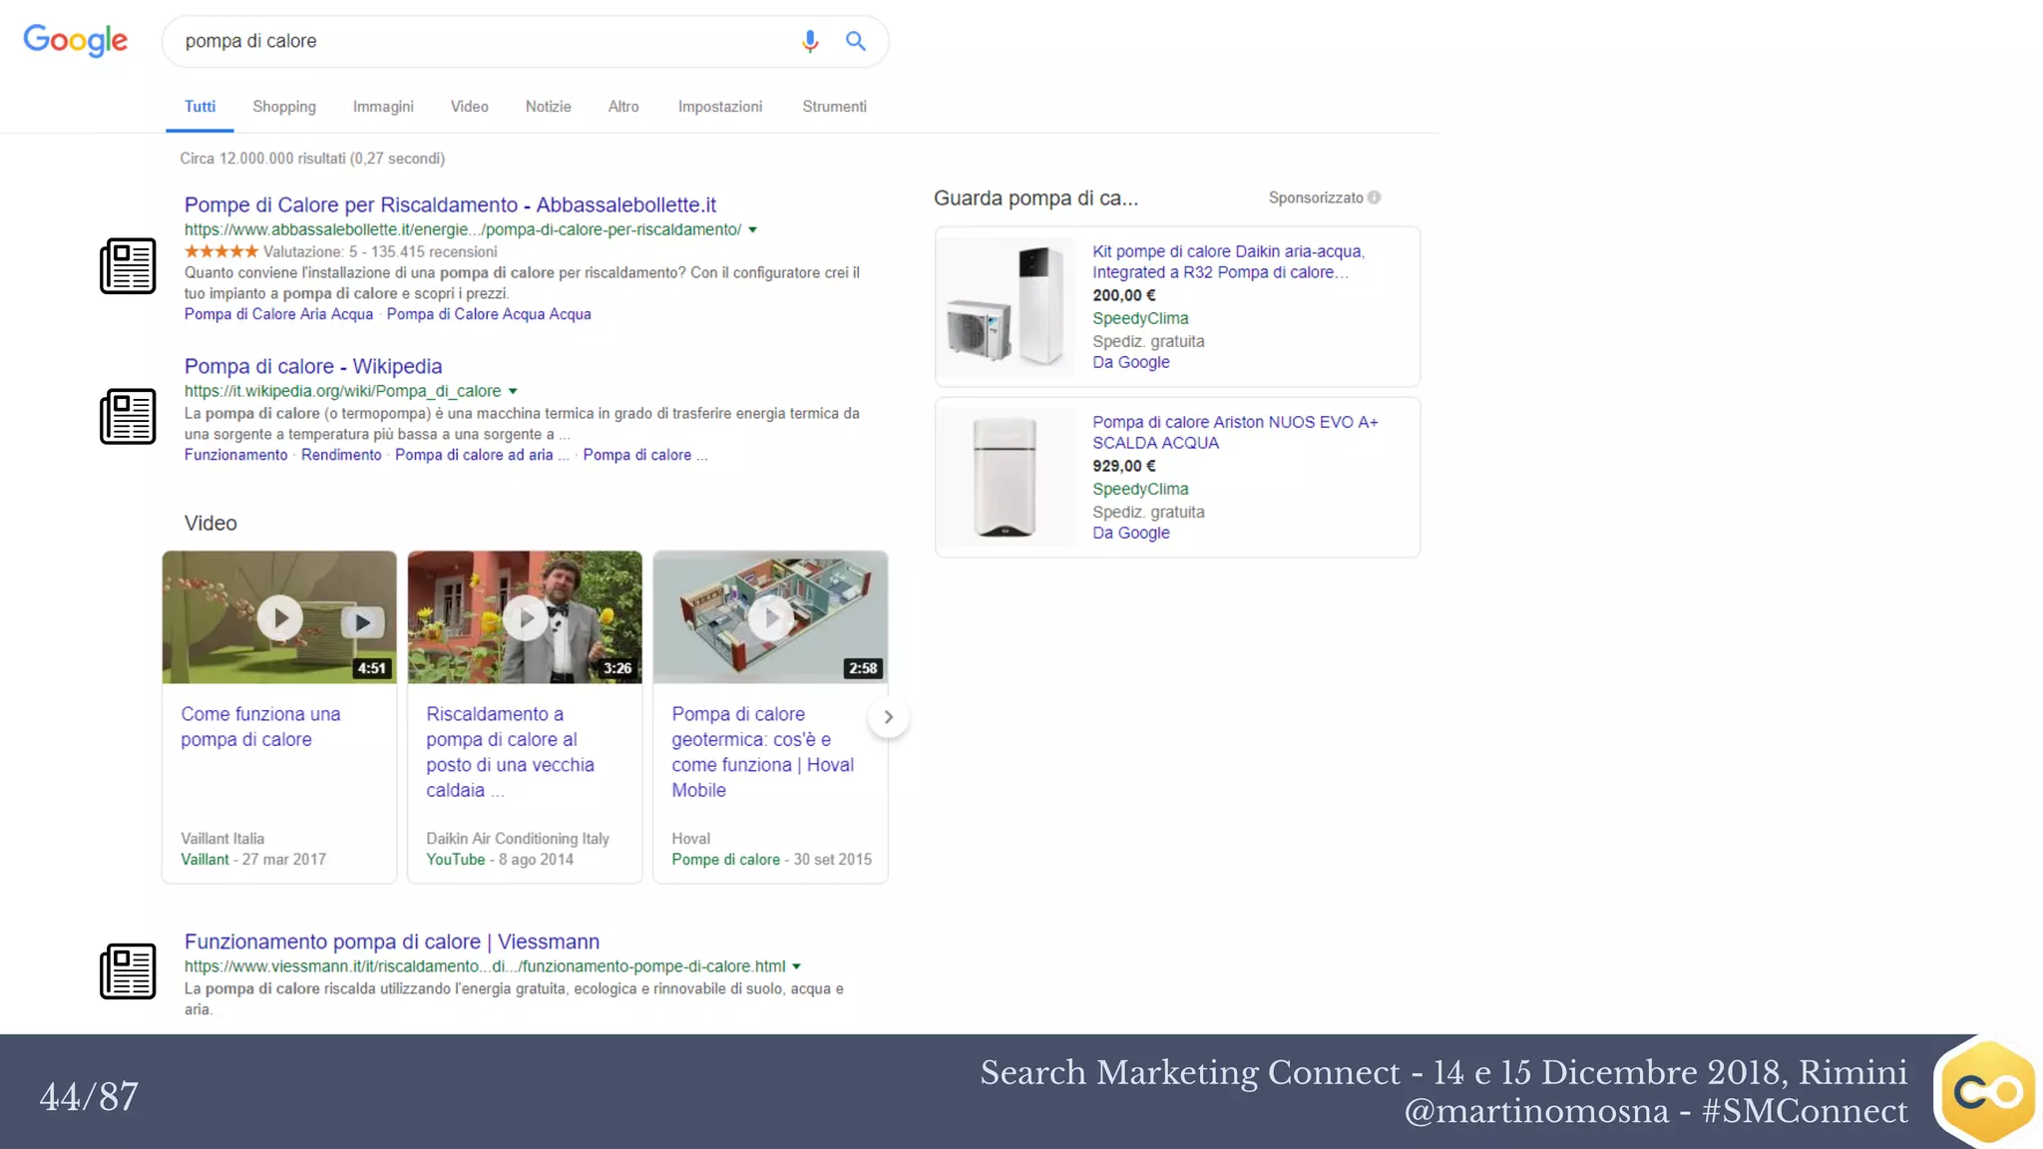Viewport: 2043px width, 1149px height.
Task: Expand the Viessmann URL dropdown arrow
Action: click(x=796, y=966)
